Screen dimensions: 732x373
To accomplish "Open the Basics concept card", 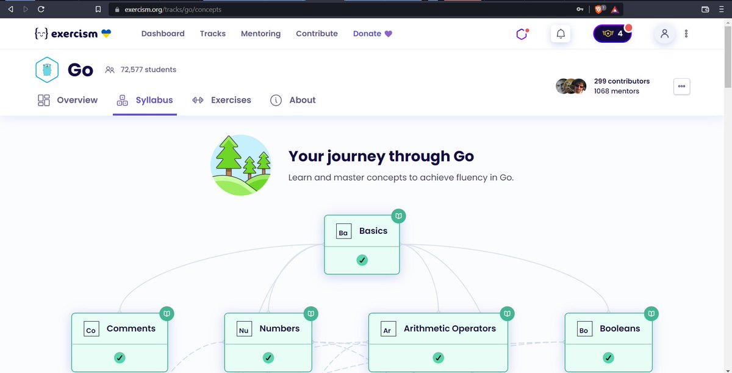I will [362, 244].
